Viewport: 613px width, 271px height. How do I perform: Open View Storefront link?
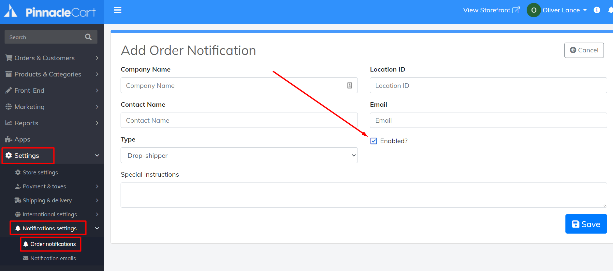point(491,10)
